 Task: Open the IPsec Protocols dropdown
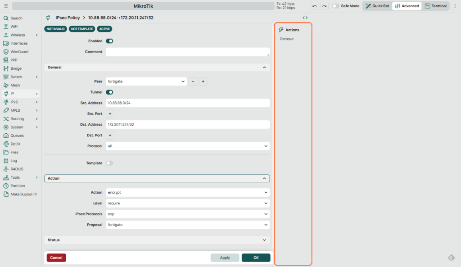(188, 214)
